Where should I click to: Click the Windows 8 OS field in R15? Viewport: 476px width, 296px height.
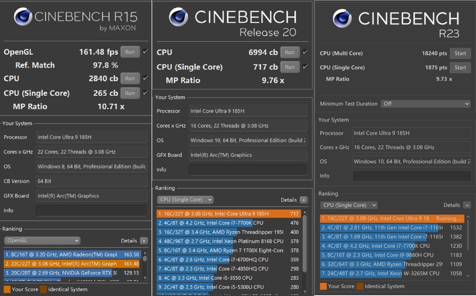click(92, 167)
